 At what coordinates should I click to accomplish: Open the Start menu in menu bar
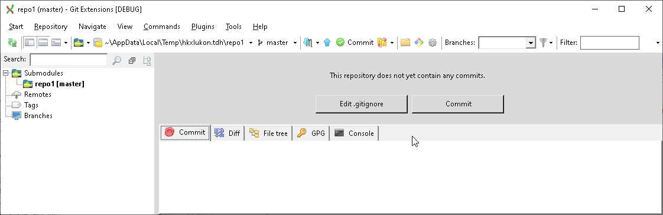[x=16, y=26]
